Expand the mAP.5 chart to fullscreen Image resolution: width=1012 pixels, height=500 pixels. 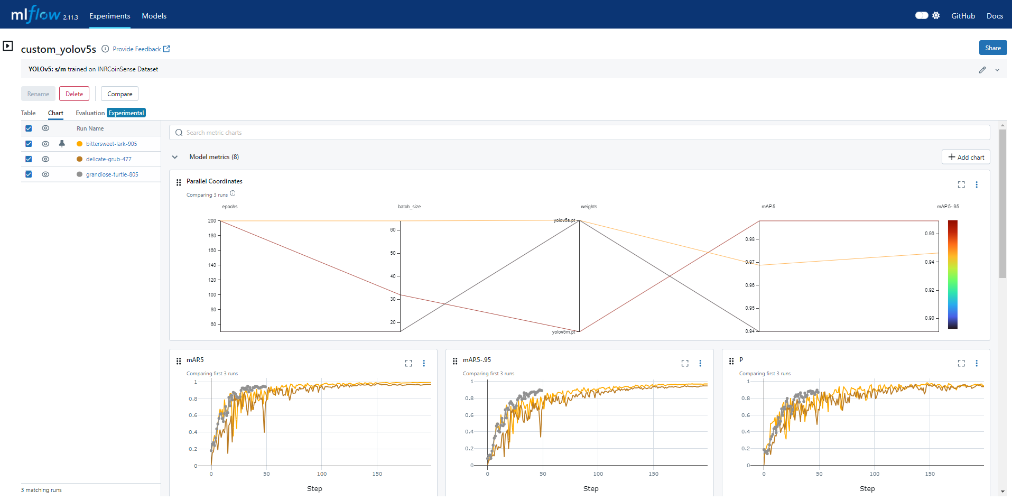(408, 363)
